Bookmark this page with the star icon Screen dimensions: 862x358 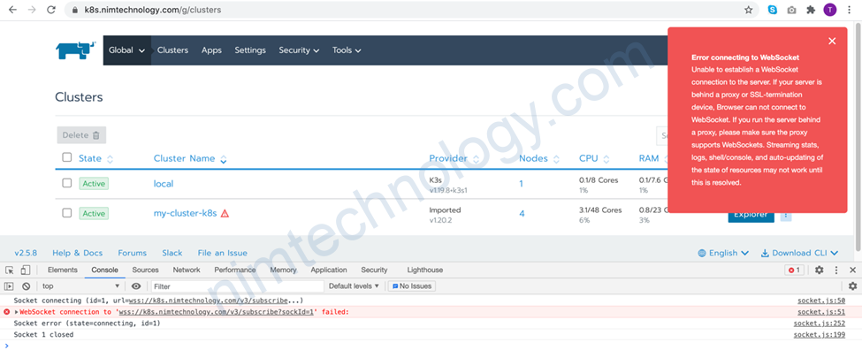749,10
